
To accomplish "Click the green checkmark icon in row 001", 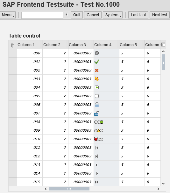I will point(97,62).
